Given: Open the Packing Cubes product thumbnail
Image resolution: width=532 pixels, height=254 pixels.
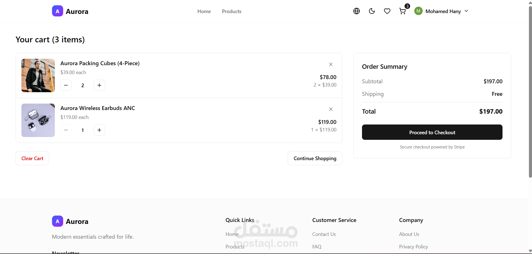Looking at the screenshot, I should (x=38, y=75).
